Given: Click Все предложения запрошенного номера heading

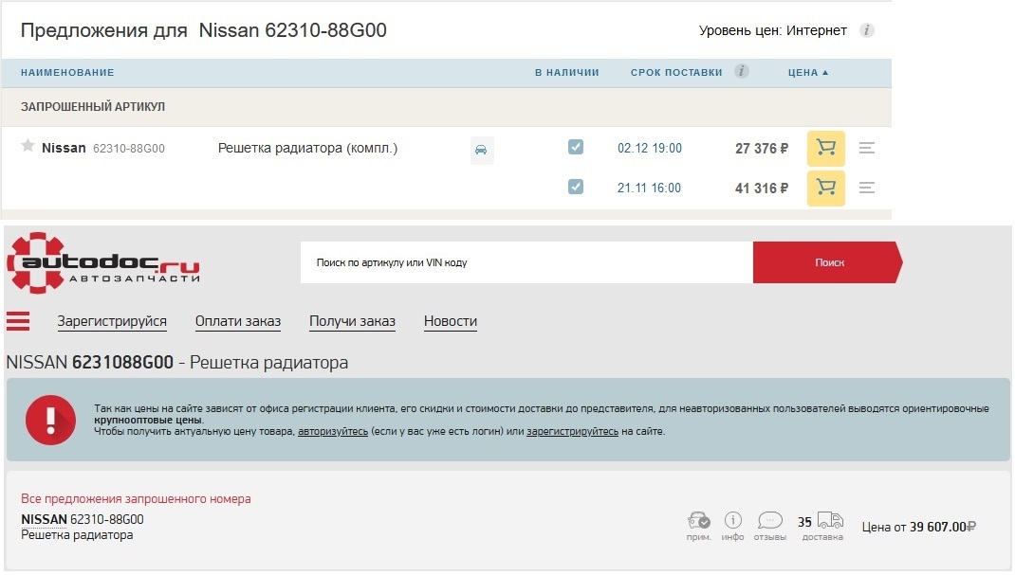Looking at the screenshot, I should click(x=136, y=499).
